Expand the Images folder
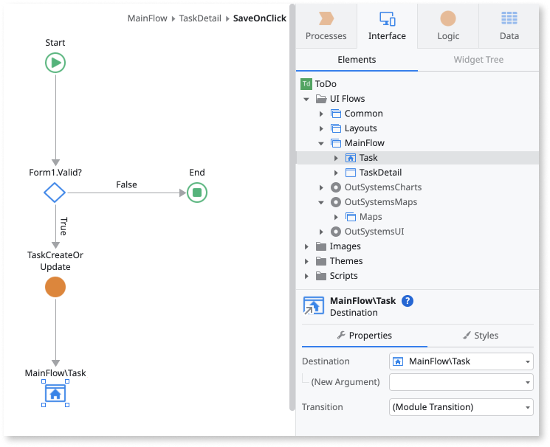 pos(306,246)
